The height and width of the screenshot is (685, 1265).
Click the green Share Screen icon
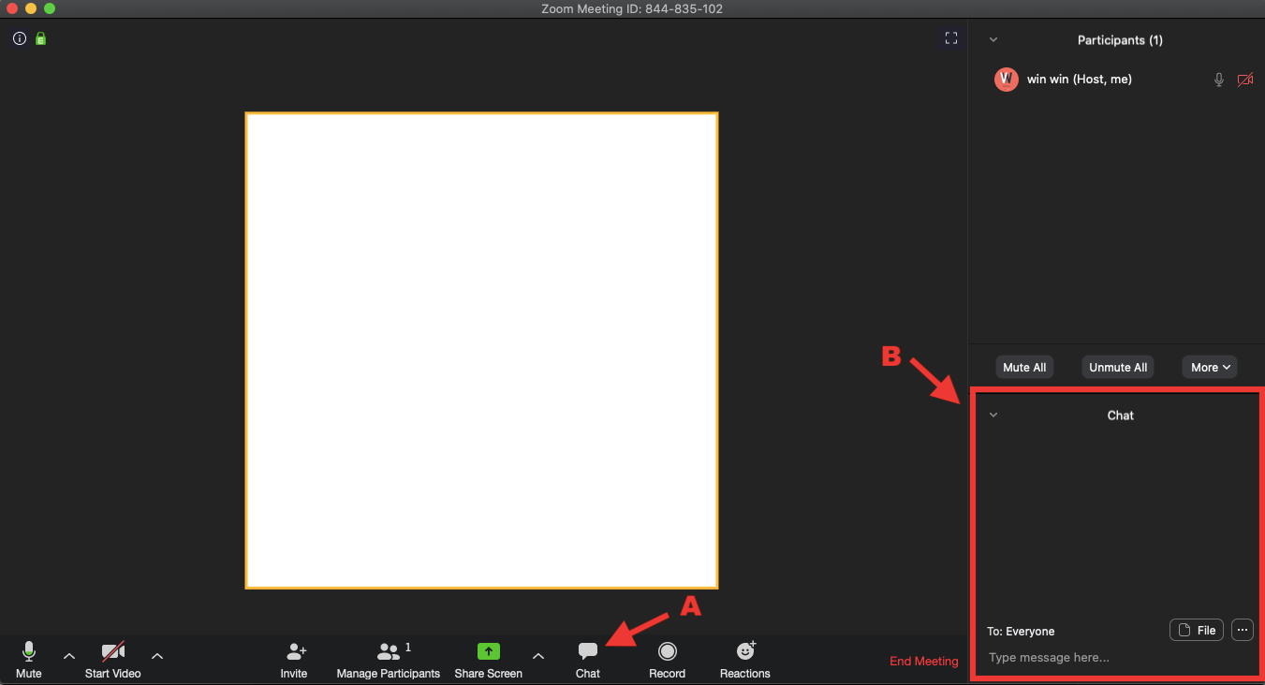click(489, 652)
